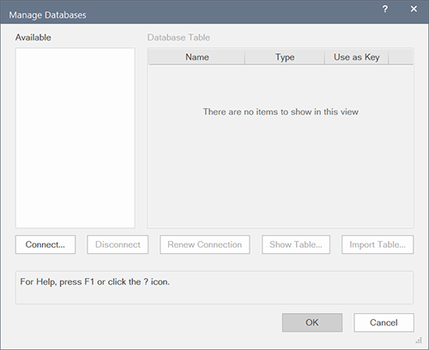429x350 pixels.
Task: Dismiss the dialog with Cancel
Action: coord(384,323)
